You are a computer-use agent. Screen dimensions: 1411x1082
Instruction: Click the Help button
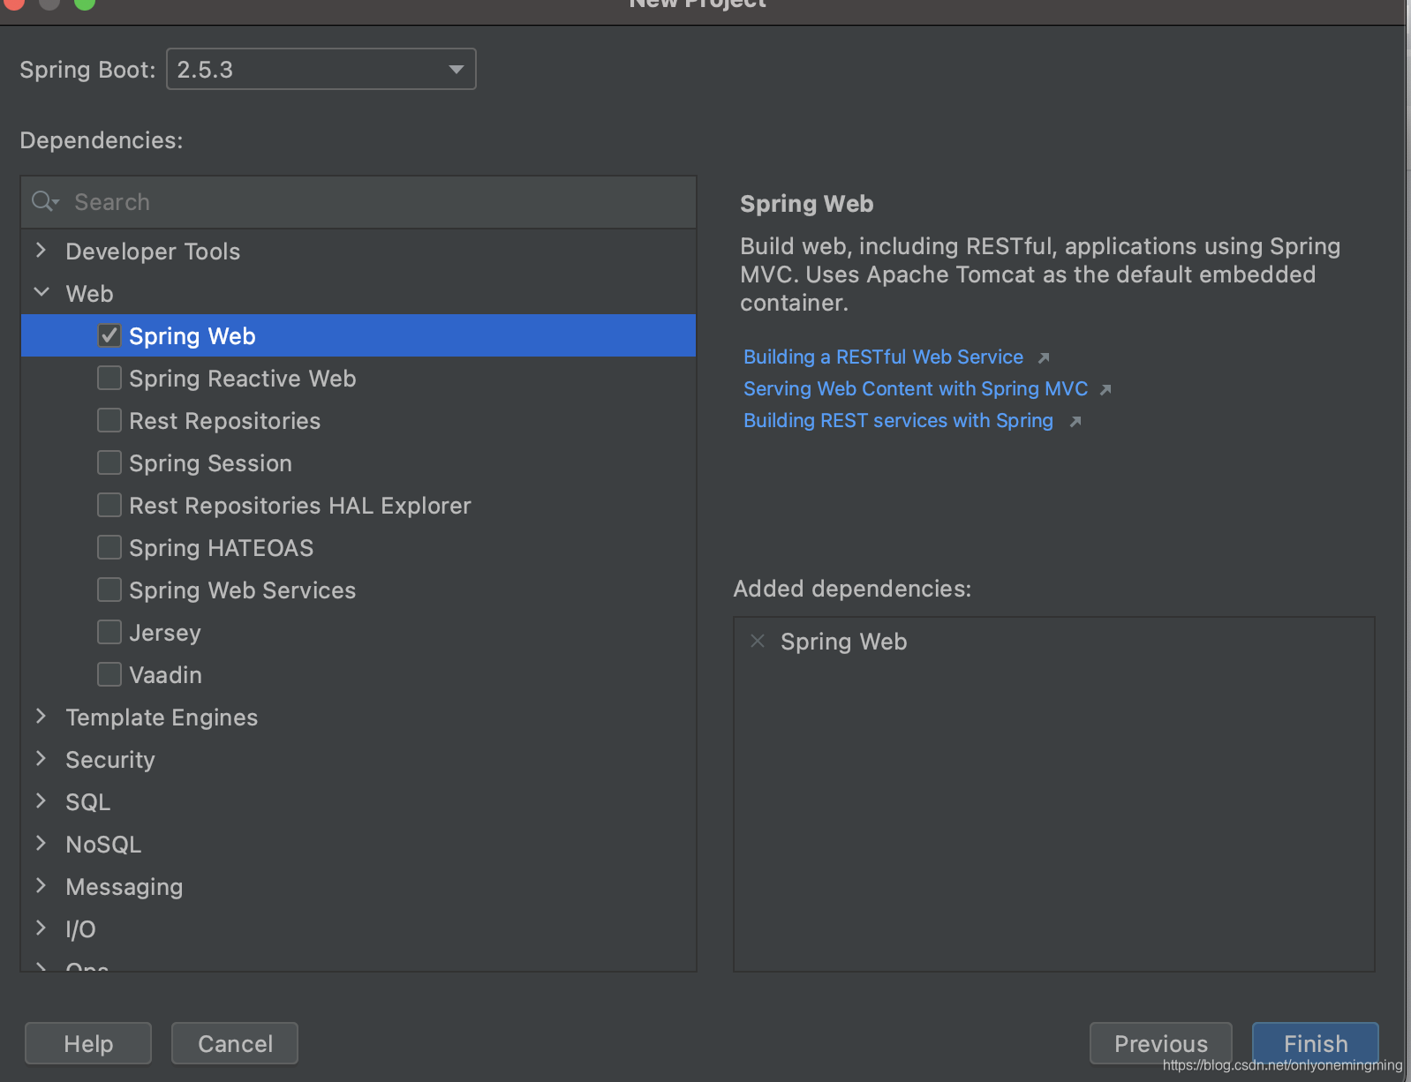coord(88,1044)
